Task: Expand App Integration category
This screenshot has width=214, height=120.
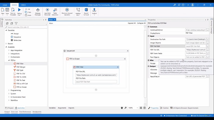Action: pos(9,50)
